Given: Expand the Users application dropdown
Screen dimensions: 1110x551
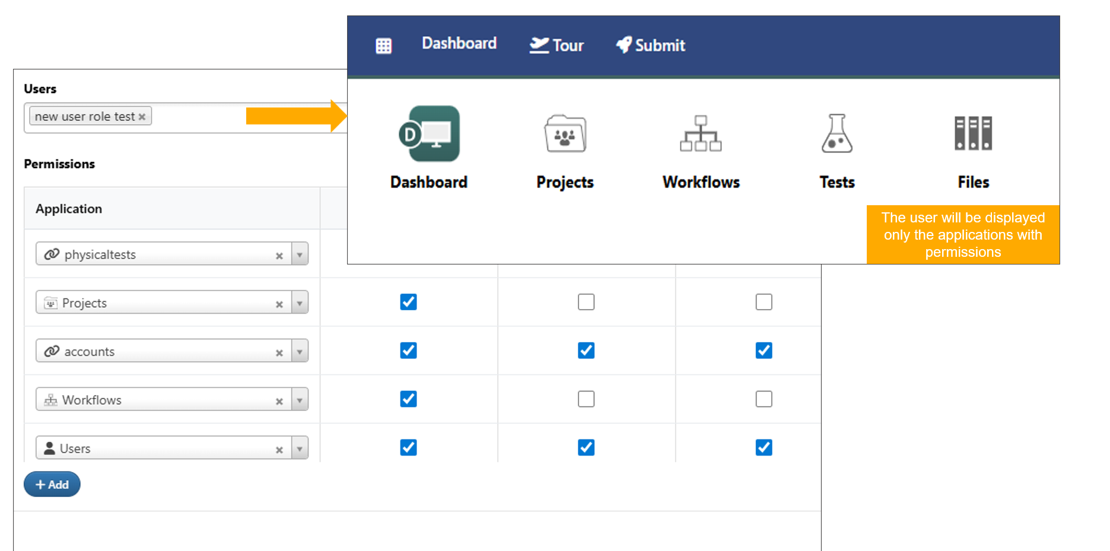Looking at the screenshot, I should click(300, 449).
